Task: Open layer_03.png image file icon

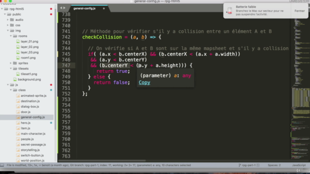Action: pyautogui.click(x=18, y=52)
